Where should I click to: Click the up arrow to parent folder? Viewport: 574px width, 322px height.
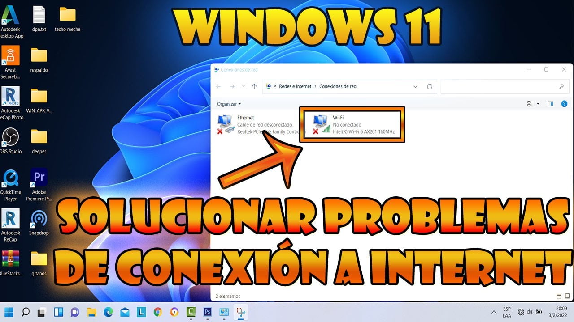pyautogui.click(x=254, y=86)
